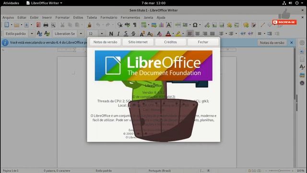
Task: Click the Clear Direct Formatting icon
Action: [159, 34]
